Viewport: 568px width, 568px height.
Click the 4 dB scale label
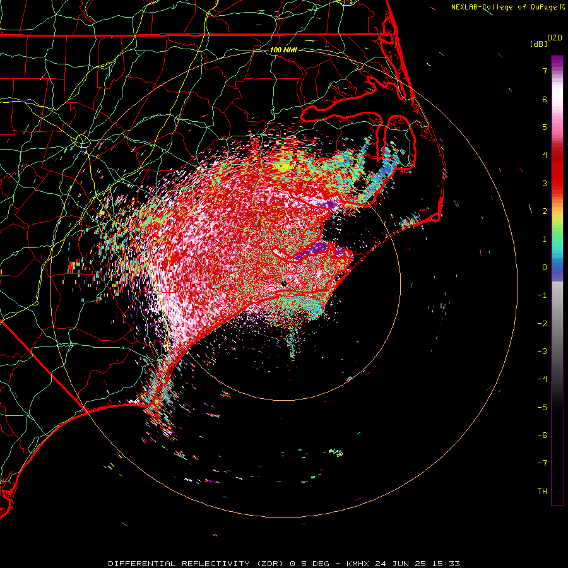point(545,155)
